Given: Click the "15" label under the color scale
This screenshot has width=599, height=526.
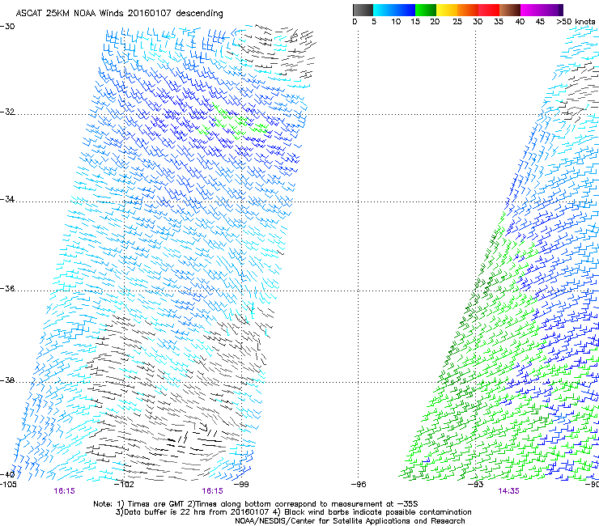Looking at the screenshot, I should tap(415, 22).
